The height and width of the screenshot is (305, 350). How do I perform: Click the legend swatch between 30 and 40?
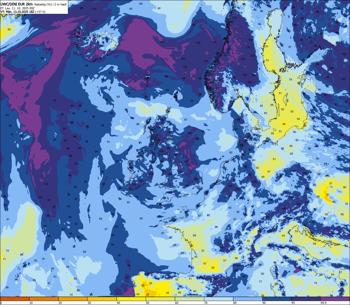pos(102,299)
